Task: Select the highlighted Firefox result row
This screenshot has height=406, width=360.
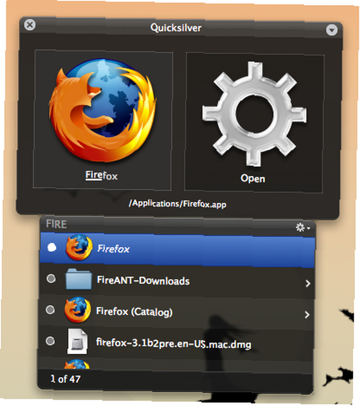Action: tap(178, 249)
